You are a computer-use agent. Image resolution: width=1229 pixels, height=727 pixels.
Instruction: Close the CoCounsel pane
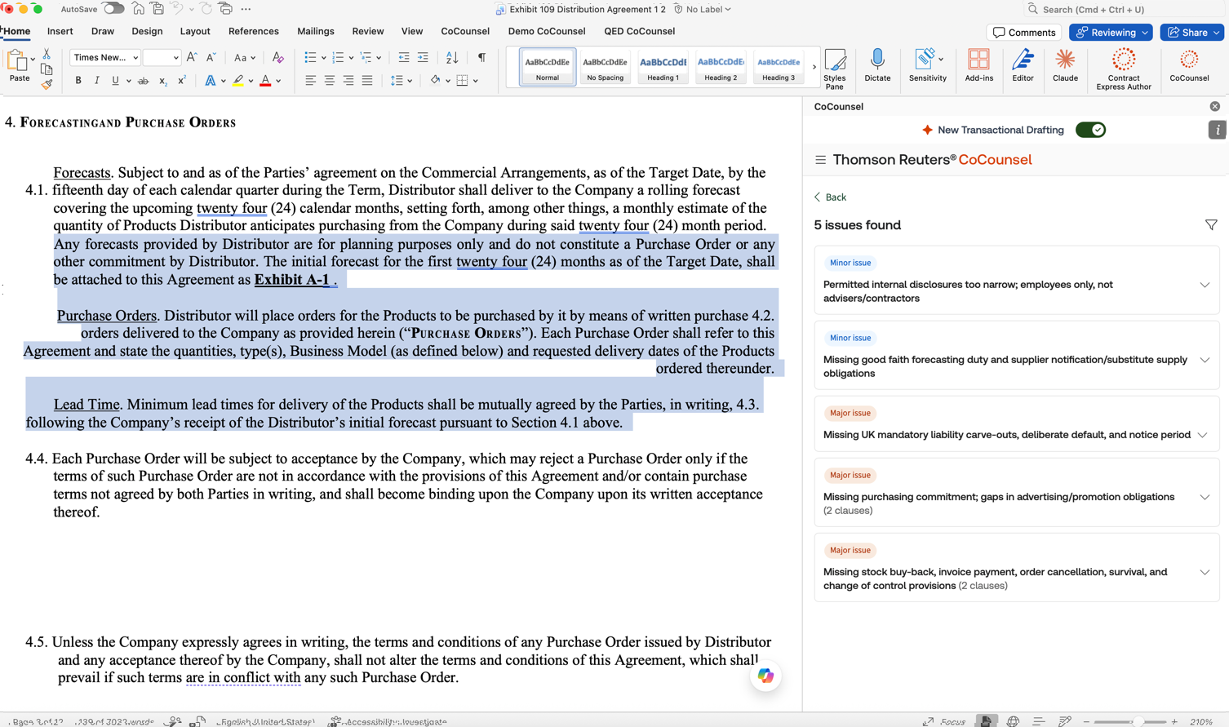point(1215,106)
